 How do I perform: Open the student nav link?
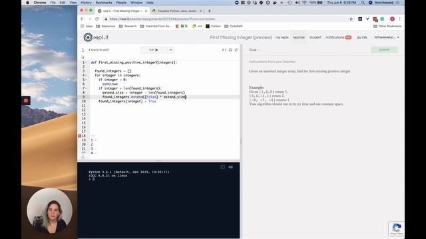315,37
